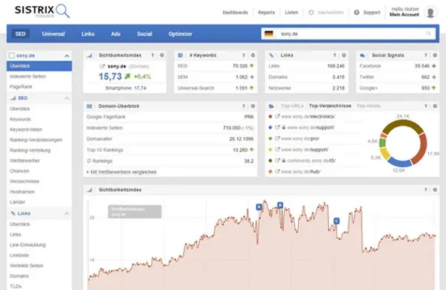
Task: Open Sichtbarkeitsindex box help question mark
Action: coord(152,55)
